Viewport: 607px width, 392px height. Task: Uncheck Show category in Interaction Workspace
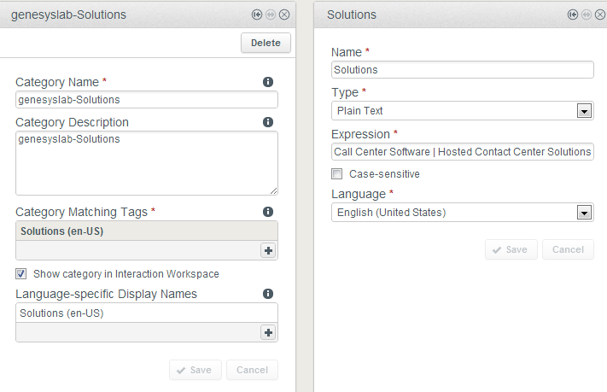click(x=21, y=274)
